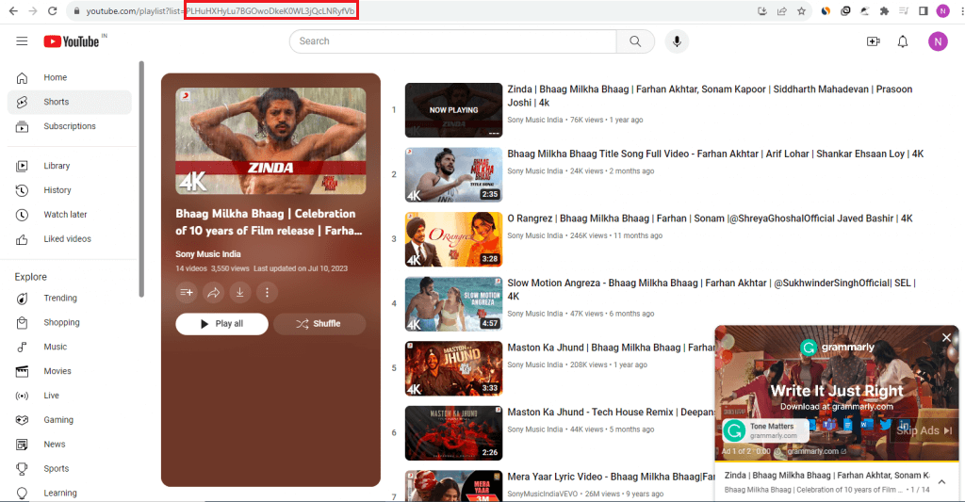This screenshot has width=965, height=502.
Task: Open Library in the sidebar
Action: tap(70, 166)
